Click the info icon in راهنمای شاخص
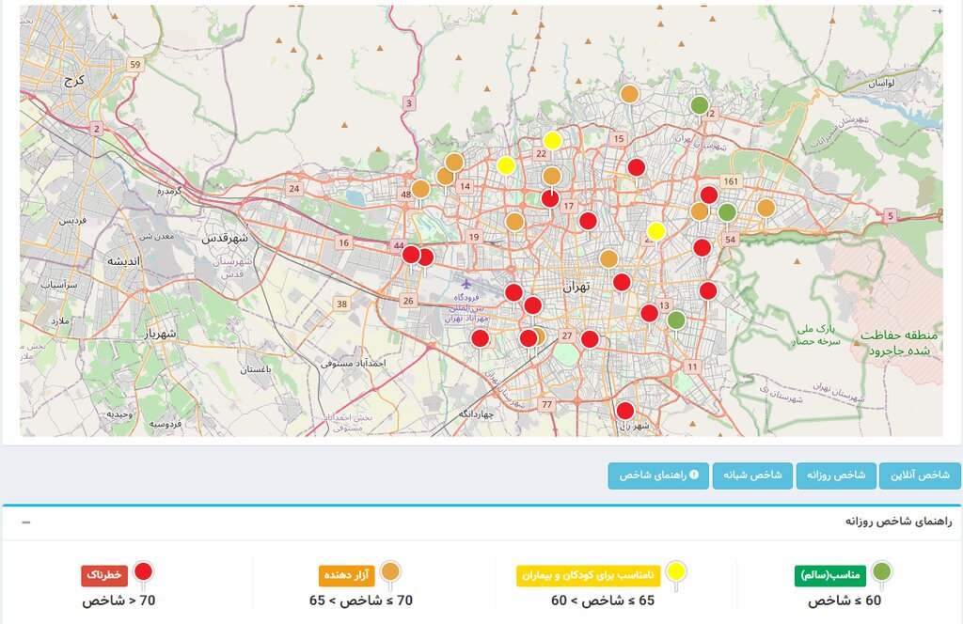Screen dimensions: 963x624 (x=694, y=476)
